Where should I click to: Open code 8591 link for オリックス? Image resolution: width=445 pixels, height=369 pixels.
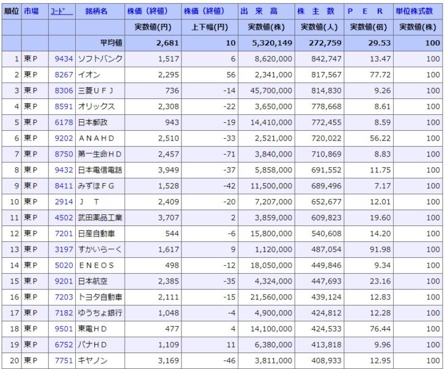[x=64, y=106]
